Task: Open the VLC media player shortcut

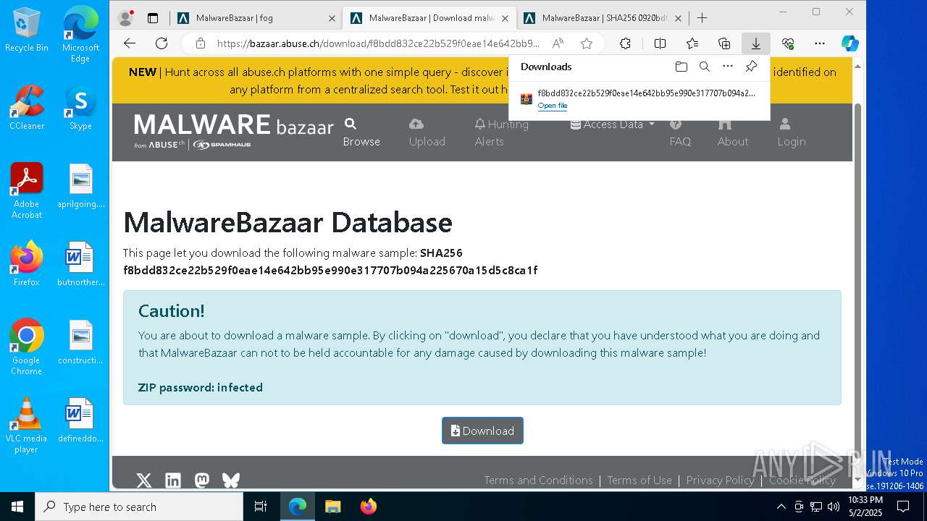Action: [27, 426]
